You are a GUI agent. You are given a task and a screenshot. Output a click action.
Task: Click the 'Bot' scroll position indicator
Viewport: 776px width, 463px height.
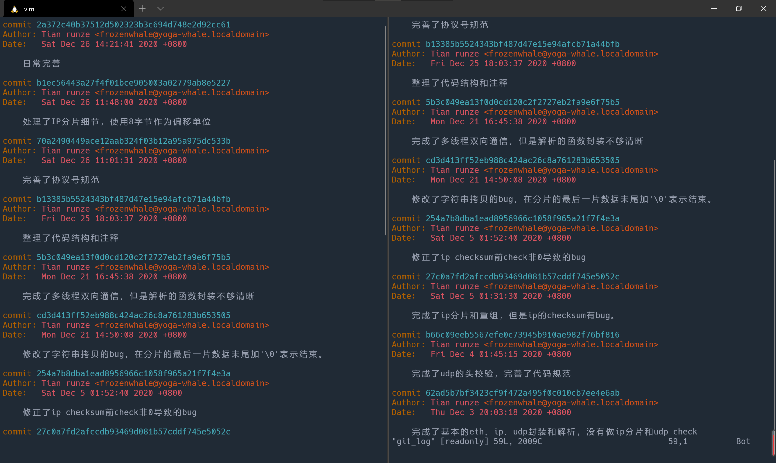click(x=743, y=441)
